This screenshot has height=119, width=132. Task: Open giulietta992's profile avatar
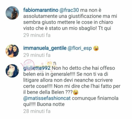click(x=12, y=71)
